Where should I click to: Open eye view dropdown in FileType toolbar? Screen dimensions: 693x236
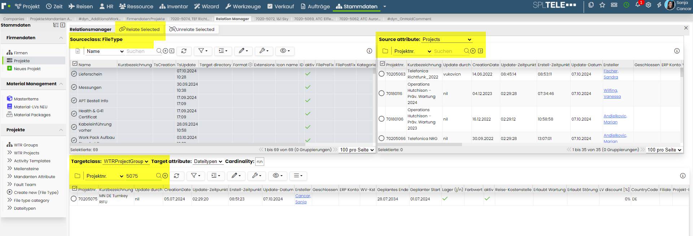click(285, 51)
